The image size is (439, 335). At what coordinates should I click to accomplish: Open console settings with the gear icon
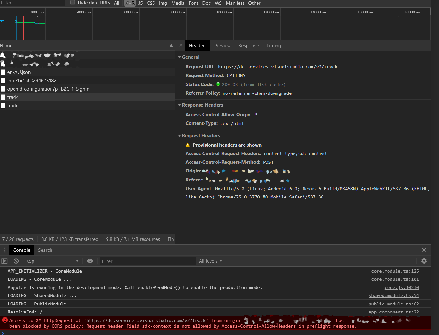coord(424,261)
